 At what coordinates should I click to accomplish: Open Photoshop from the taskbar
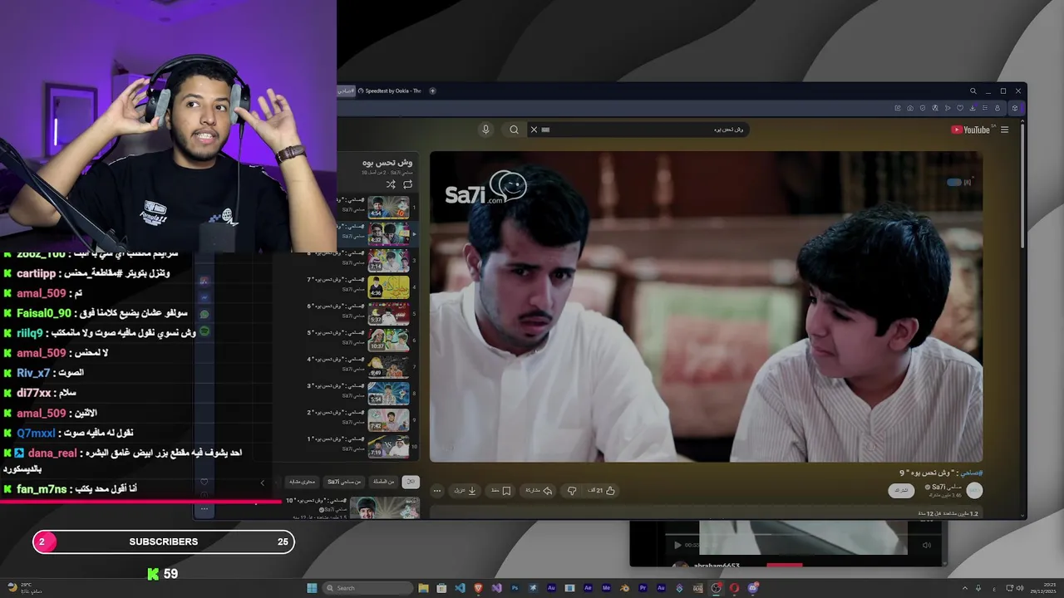pos(515,588)
